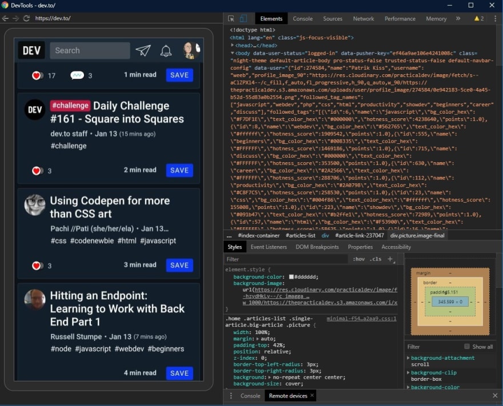Screen dimensions: 503x406
Task: Click the heart icon with 17 reactions
Action: [x=37, y=75]
